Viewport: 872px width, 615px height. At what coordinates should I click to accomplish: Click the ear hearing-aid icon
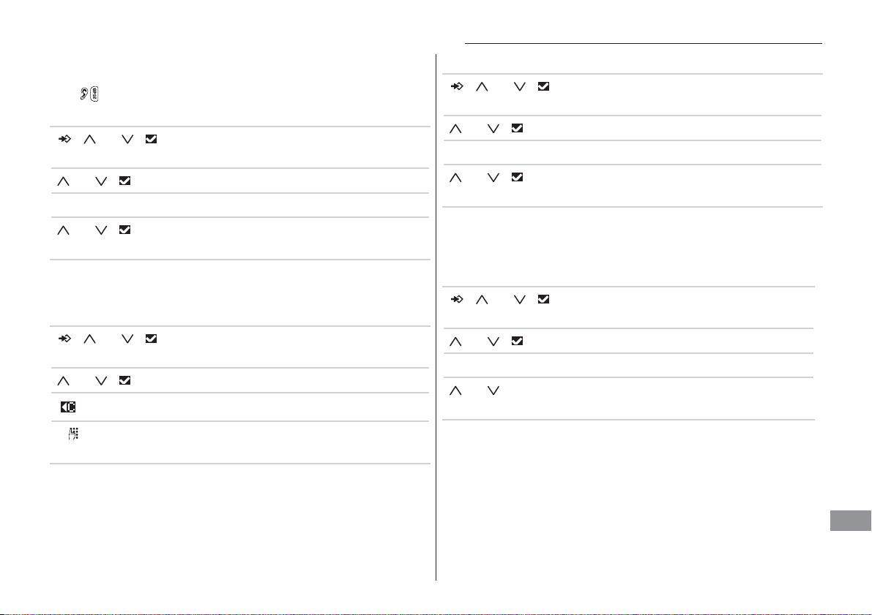coord(83,94)
